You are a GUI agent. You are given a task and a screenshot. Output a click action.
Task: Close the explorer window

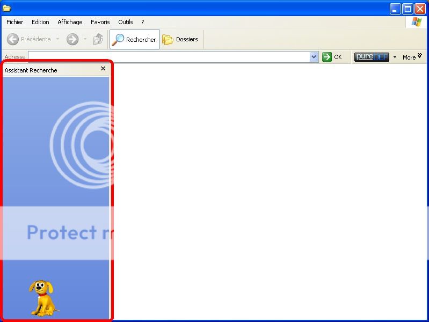(x=420, y=9)
